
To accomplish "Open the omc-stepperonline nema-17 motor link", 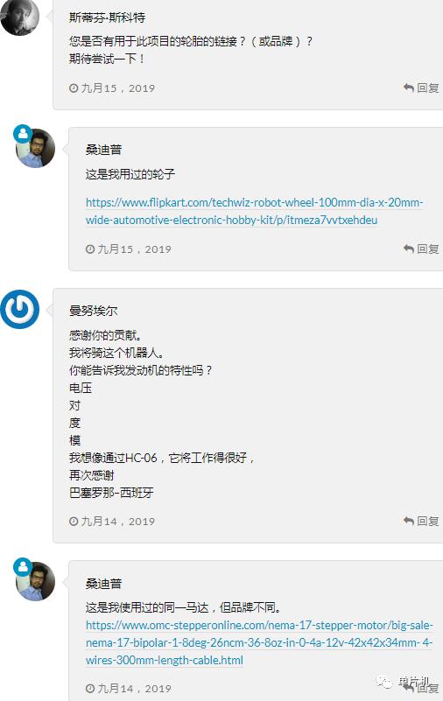I will tap(259, 642).
